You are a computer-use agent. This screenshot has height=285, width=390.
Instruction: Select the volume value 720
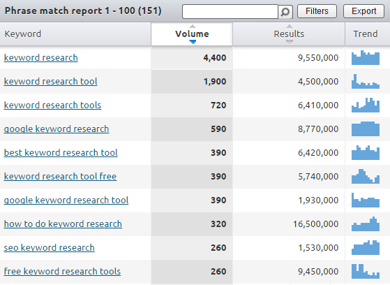pos(218,105)
